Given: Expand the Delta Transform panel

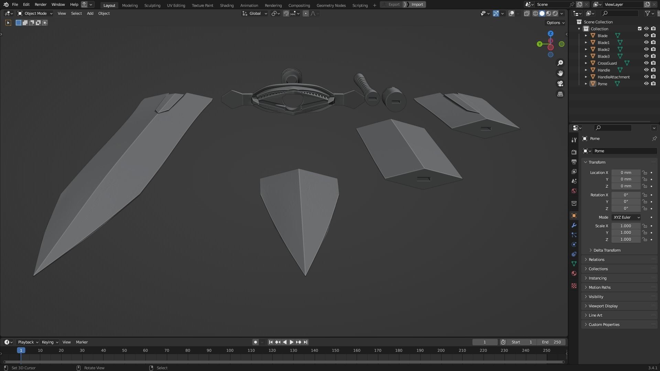Looking at the screenshot, I should (606, 250).
